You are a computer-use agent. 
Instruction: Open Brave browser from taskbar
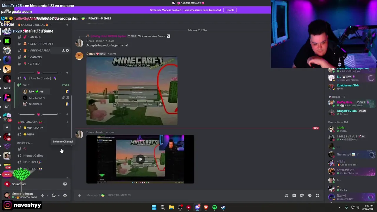[206, 207]
